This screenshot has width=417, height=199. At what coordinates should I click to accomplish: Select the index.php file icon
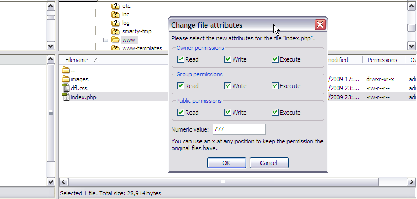coord(65,97)
